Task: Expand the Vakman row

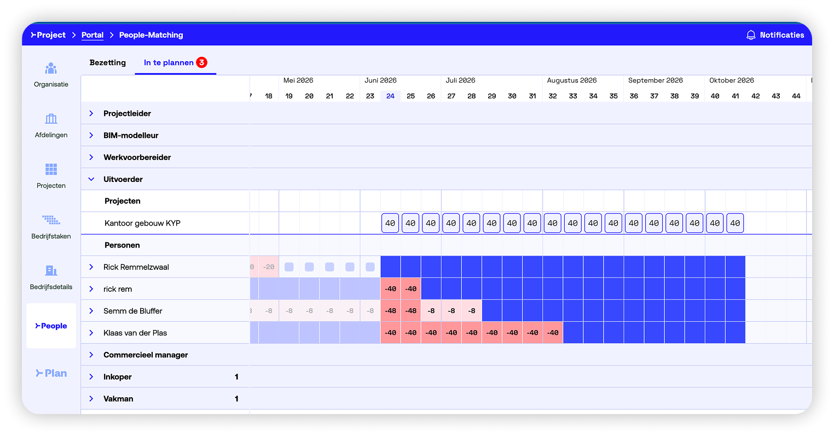Action: (x=91, y=398)
